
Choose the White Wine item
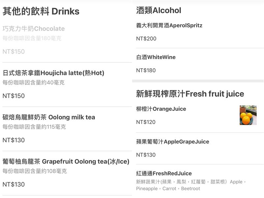pos(156,57)
